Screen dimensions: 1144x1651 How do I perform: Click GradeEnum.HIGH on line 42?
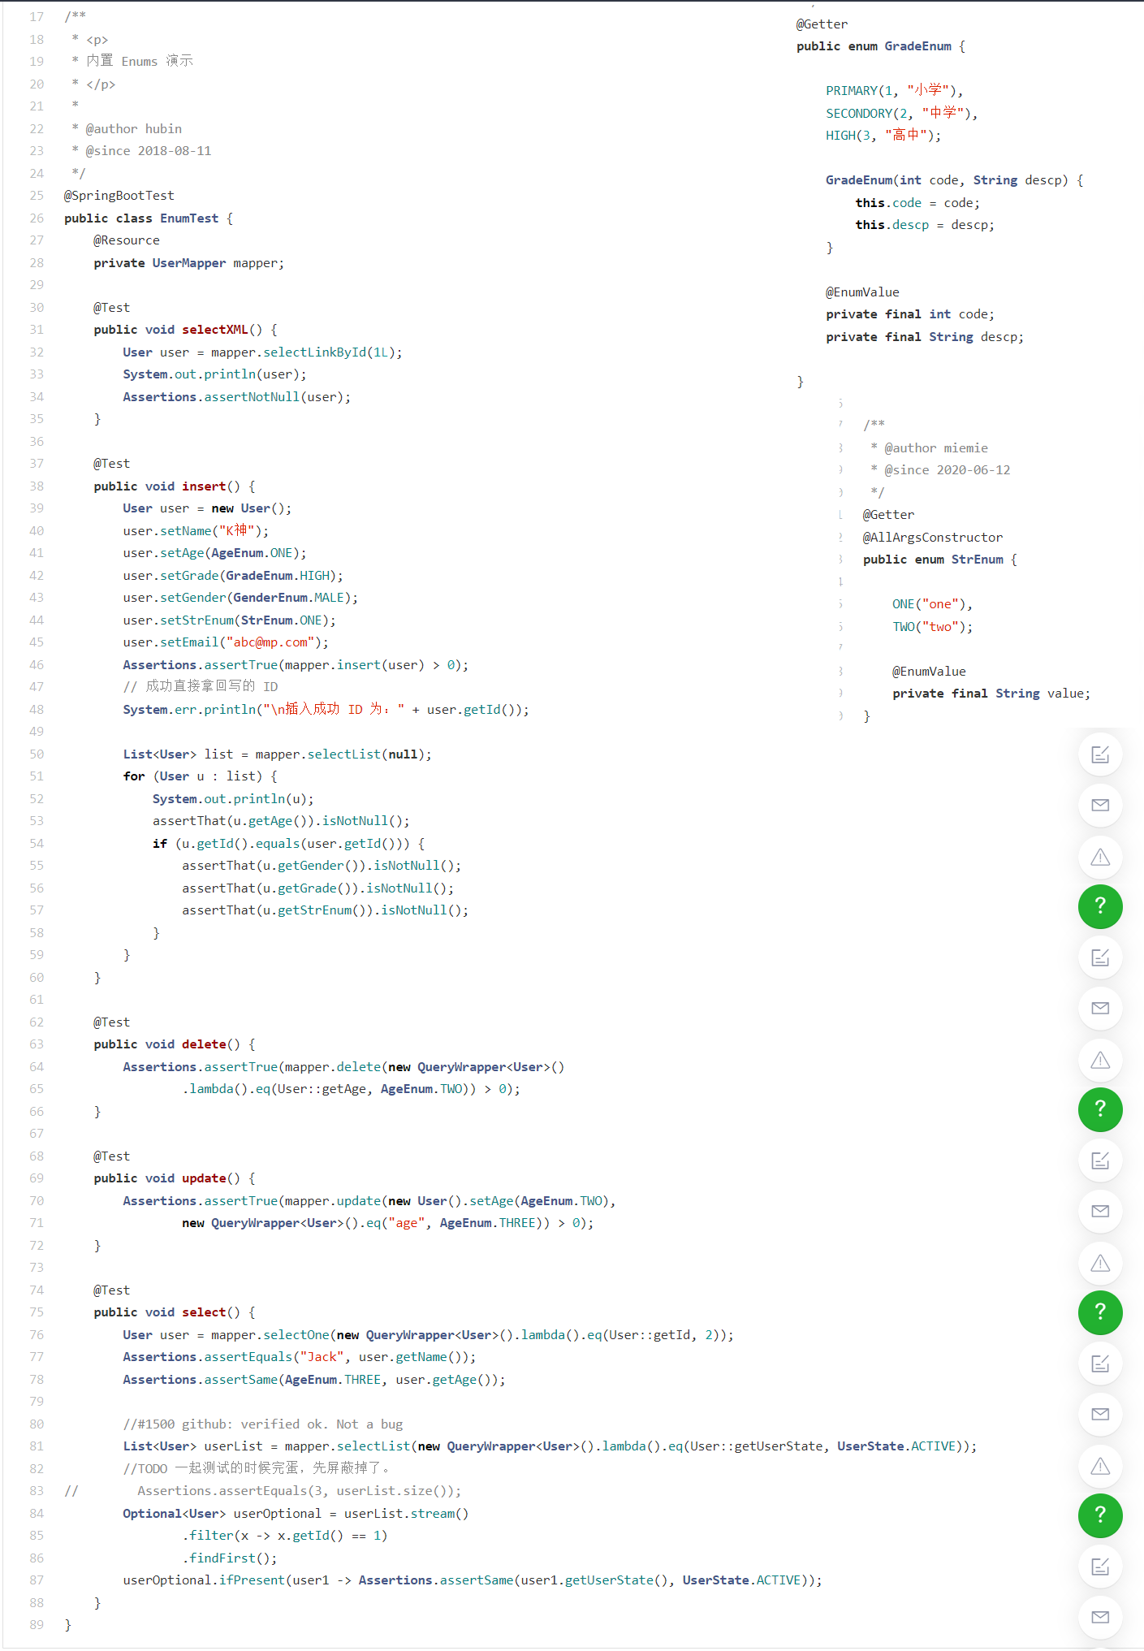(x=278, y=576)
